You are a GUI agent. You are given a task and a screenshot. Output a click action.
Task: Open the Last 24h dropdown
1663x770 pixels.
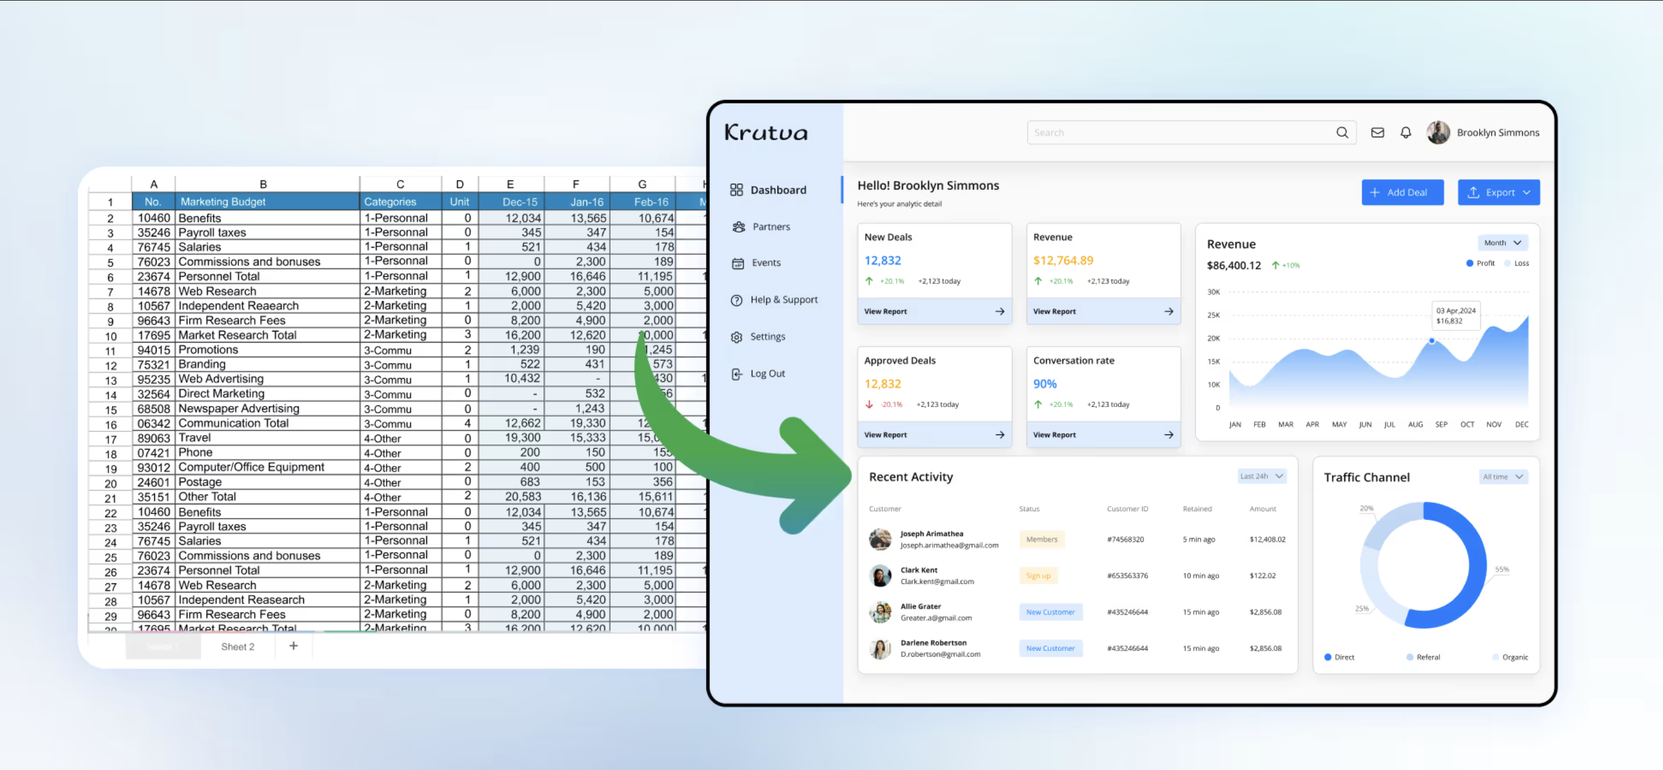click(1261, 476)
